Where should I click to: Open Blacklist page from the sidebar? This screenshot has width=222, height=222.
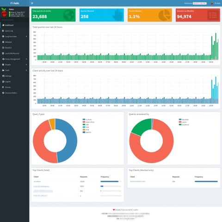tap(8, 48)
